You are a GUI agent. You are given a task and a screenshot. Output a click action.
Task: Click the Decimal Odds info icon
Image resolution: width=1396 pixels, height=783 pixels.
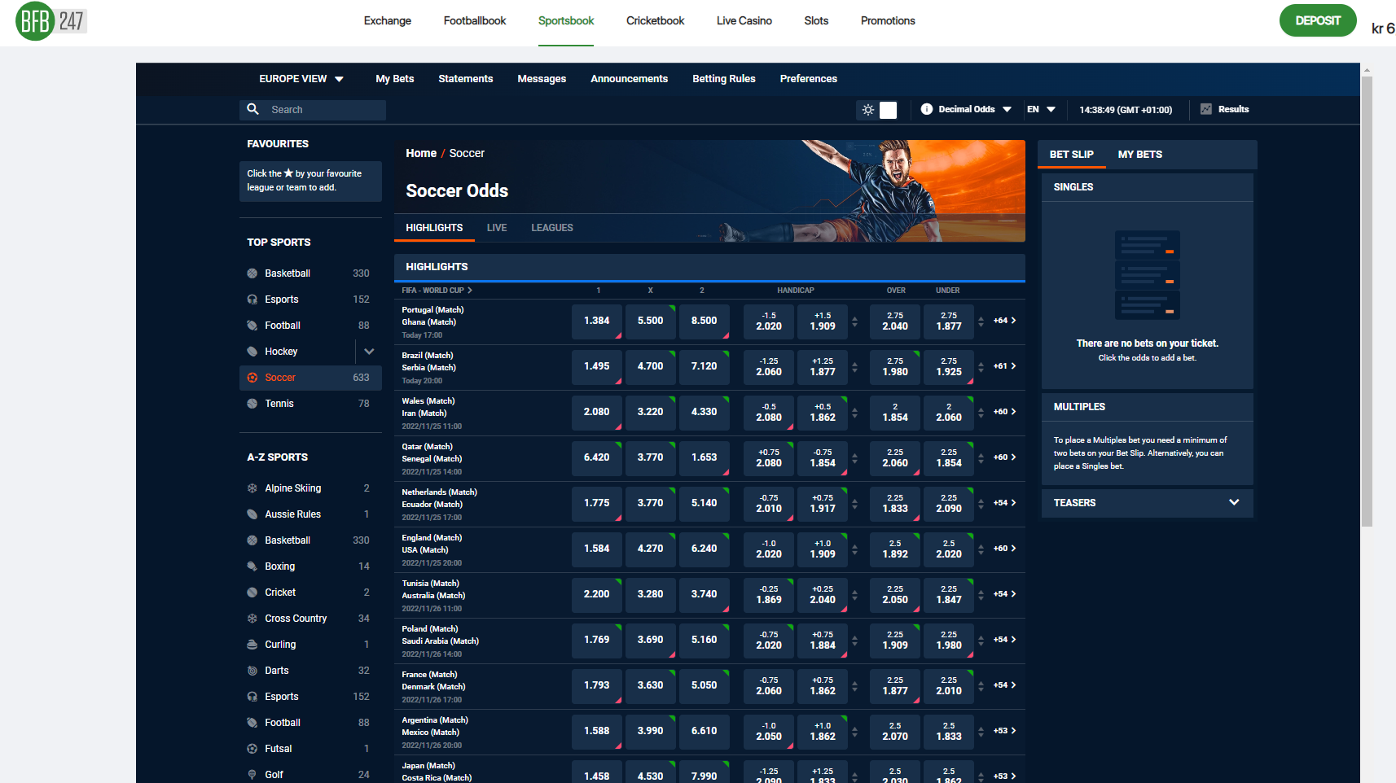coord(926,109)
